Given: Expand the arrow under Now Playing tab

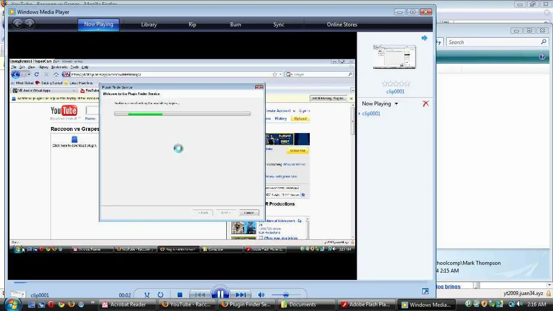Looking at the screenshot, I should click(x=99, y=30).
